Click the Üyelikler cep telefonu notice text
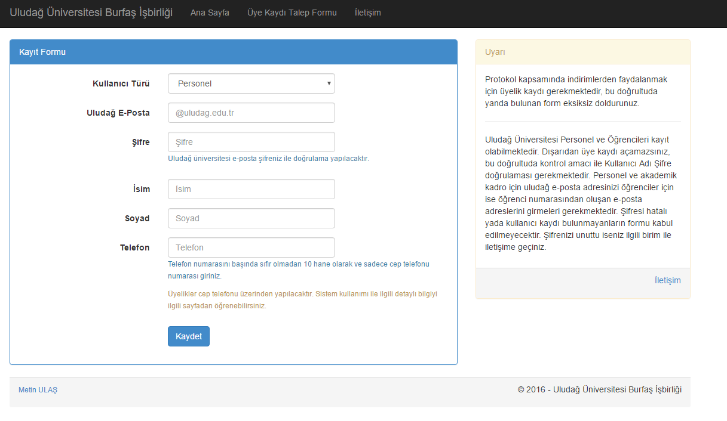 pyautogui.click(x=303, y=300)
